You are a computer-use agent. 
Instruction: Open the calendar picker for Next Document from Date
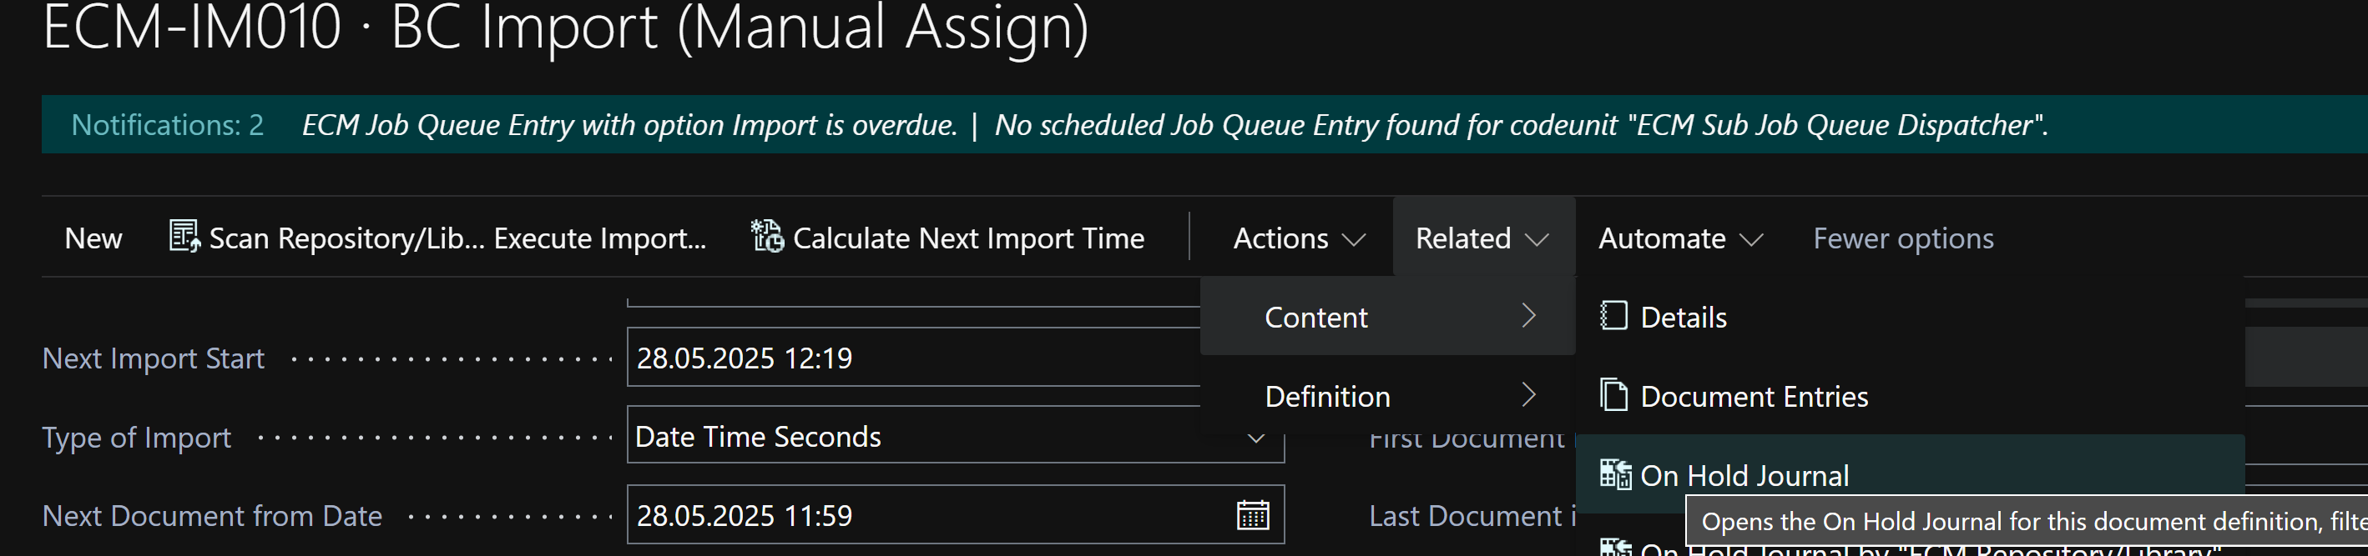pyautogui.click(x=1252, y=516)
